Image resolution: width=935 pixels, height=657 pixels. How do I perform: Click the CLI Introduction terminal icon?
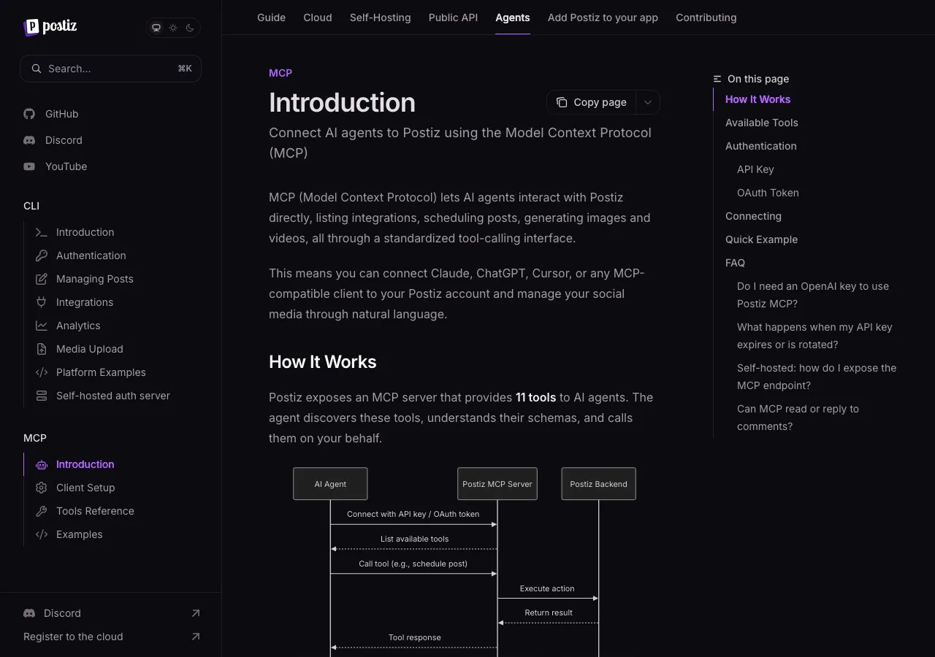click(x=42, y=232)
